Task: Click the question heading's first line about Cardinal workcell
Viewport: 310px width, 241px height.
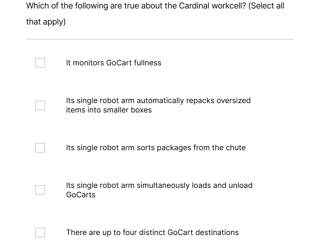Action: pos(155,6)
